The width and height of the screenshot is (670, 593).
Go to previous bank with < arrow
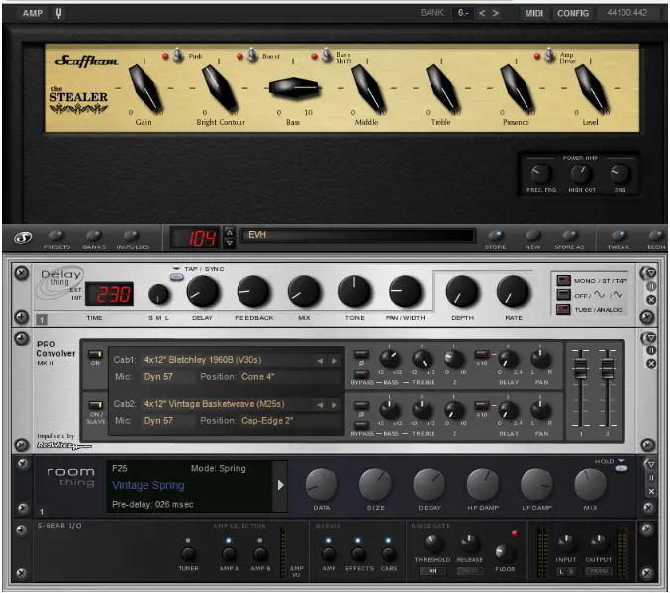482,13
